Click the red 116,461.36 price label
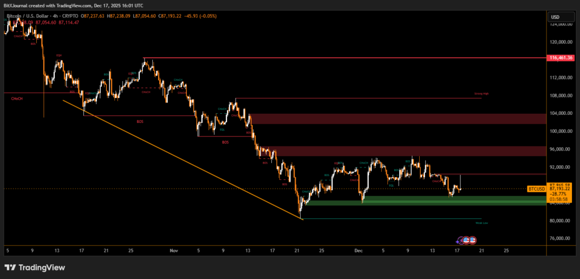580x279 pixels. (x=561, y=58)
